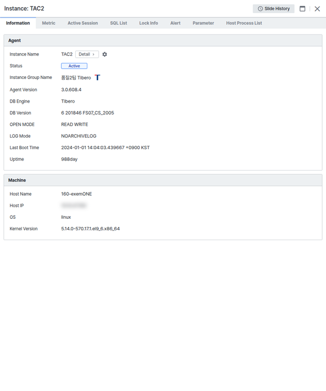Open TAC2 Detail view
326x391 pixels.
(87, 54)
